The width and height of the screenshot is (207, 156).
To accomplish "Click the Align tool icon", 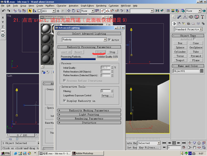I will pyautogui.click(x=162, y=11).
